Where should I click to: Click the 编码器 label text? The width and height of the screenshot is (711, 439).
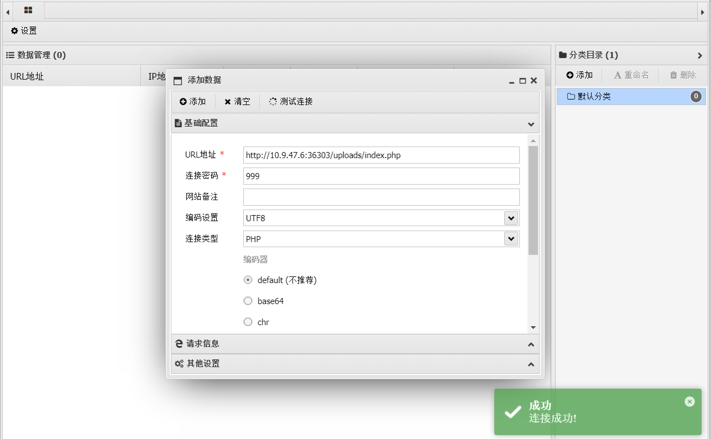(255, 259)
